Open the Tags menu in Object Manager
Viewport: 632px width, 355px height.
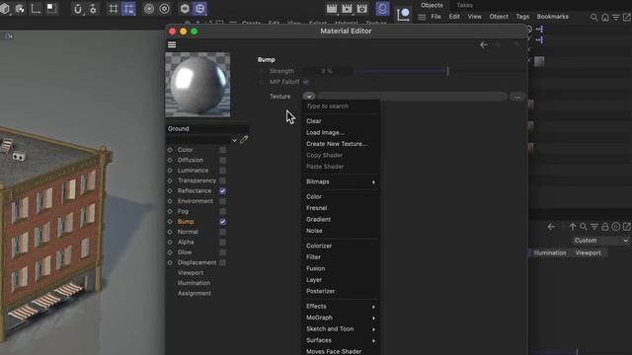[522, 17]
